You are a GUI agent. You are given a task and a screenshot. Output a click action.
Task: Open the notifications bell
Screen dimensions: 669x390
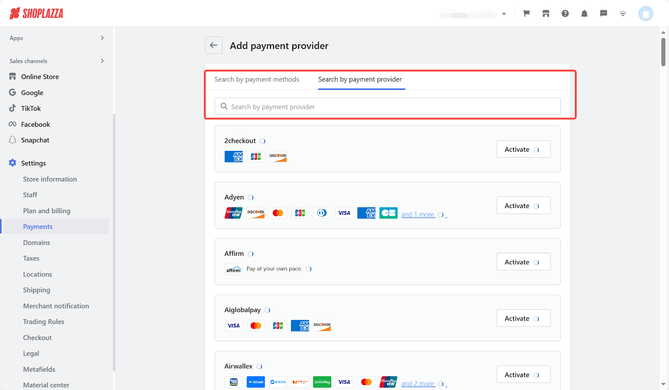point(585,13)
